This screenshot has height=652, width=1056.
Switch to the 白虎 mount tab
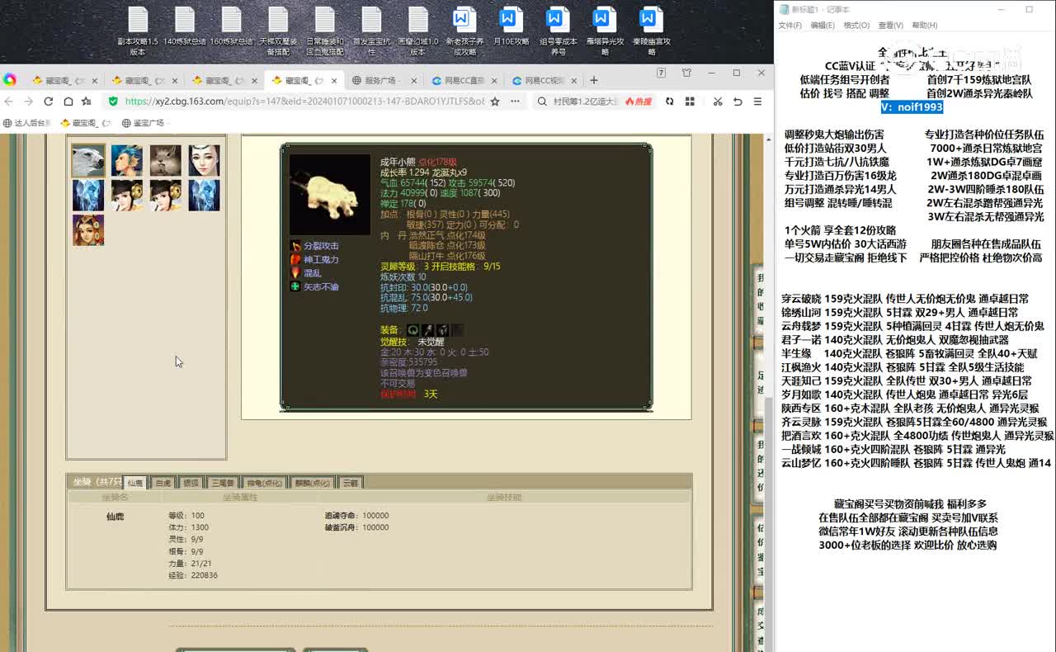(163, 483)
